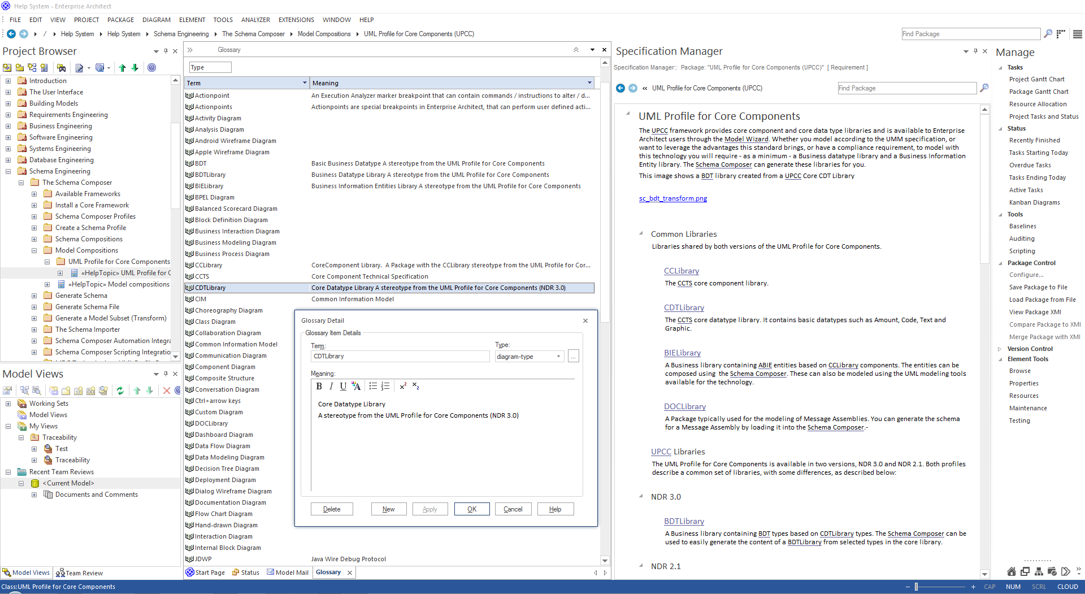
Task: Expand the Version Control section
Action: click(x=1000, y=349)
